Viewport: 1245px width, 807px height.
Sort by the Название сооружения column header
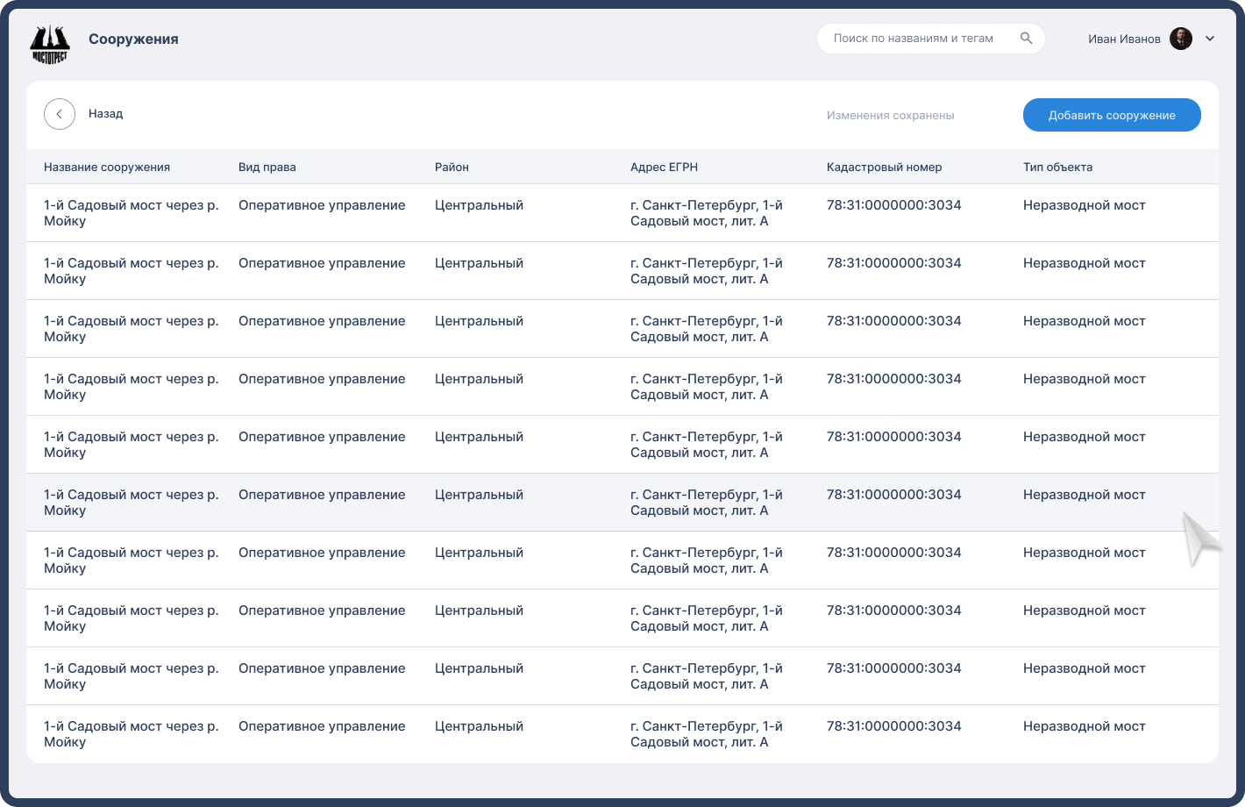107,167
